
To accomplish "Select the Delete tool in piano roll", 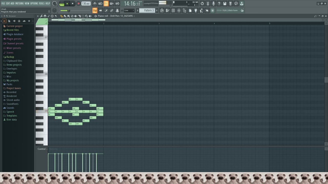I will [72, 16].
